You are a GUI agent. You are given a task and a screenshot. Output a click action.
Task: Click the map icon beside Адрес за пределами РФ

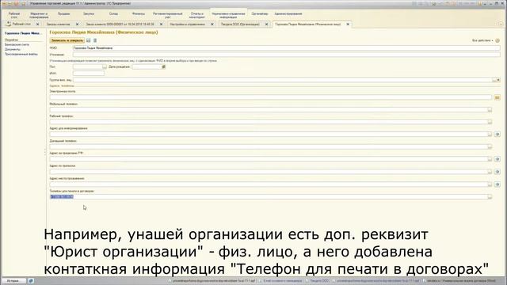(497, 159)
